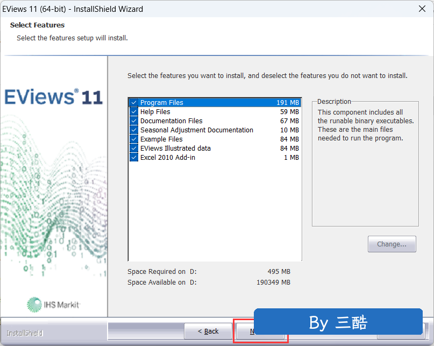Screen dimensions: 434x346
Task: Uncheck the Help Files checkbox
Action: (134, 111)
